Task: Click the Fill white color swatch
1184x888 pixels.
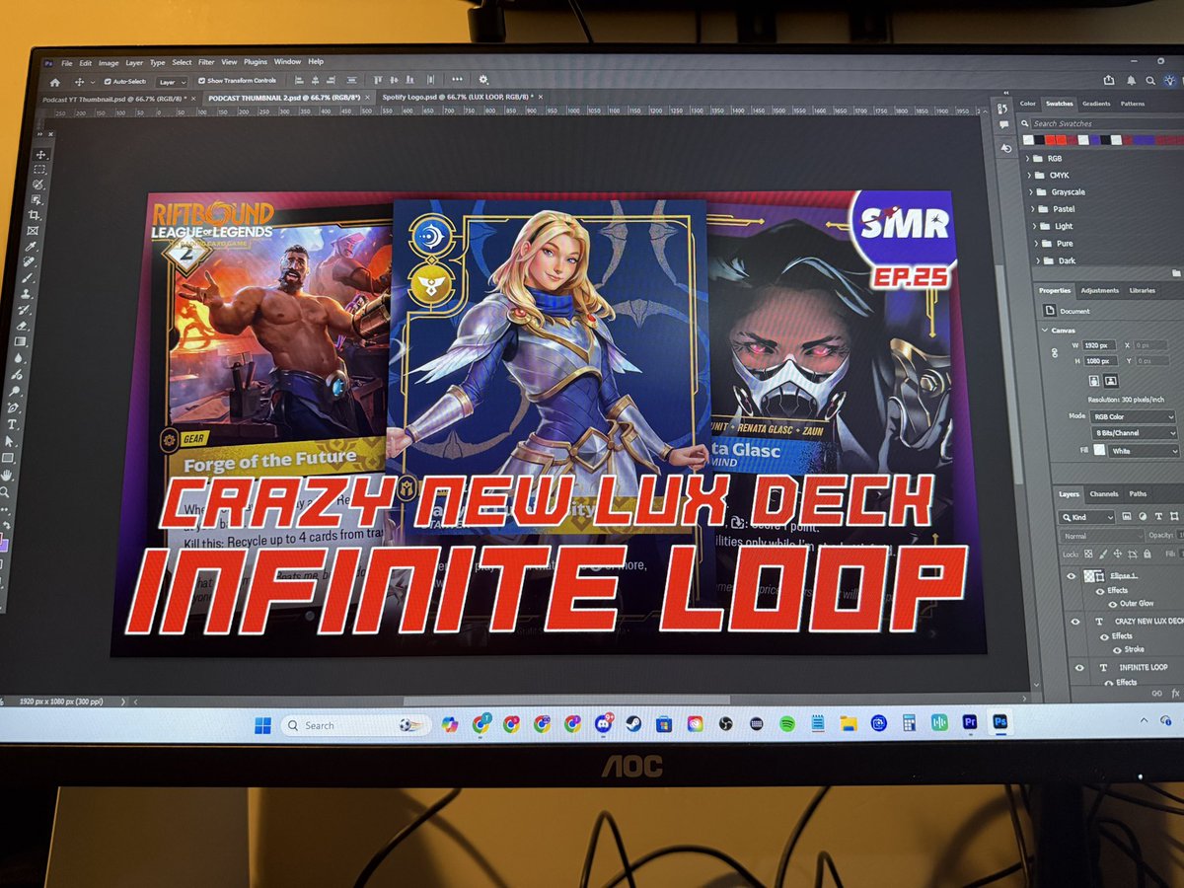Action: pyautogui.click(x=1099, y=450)
